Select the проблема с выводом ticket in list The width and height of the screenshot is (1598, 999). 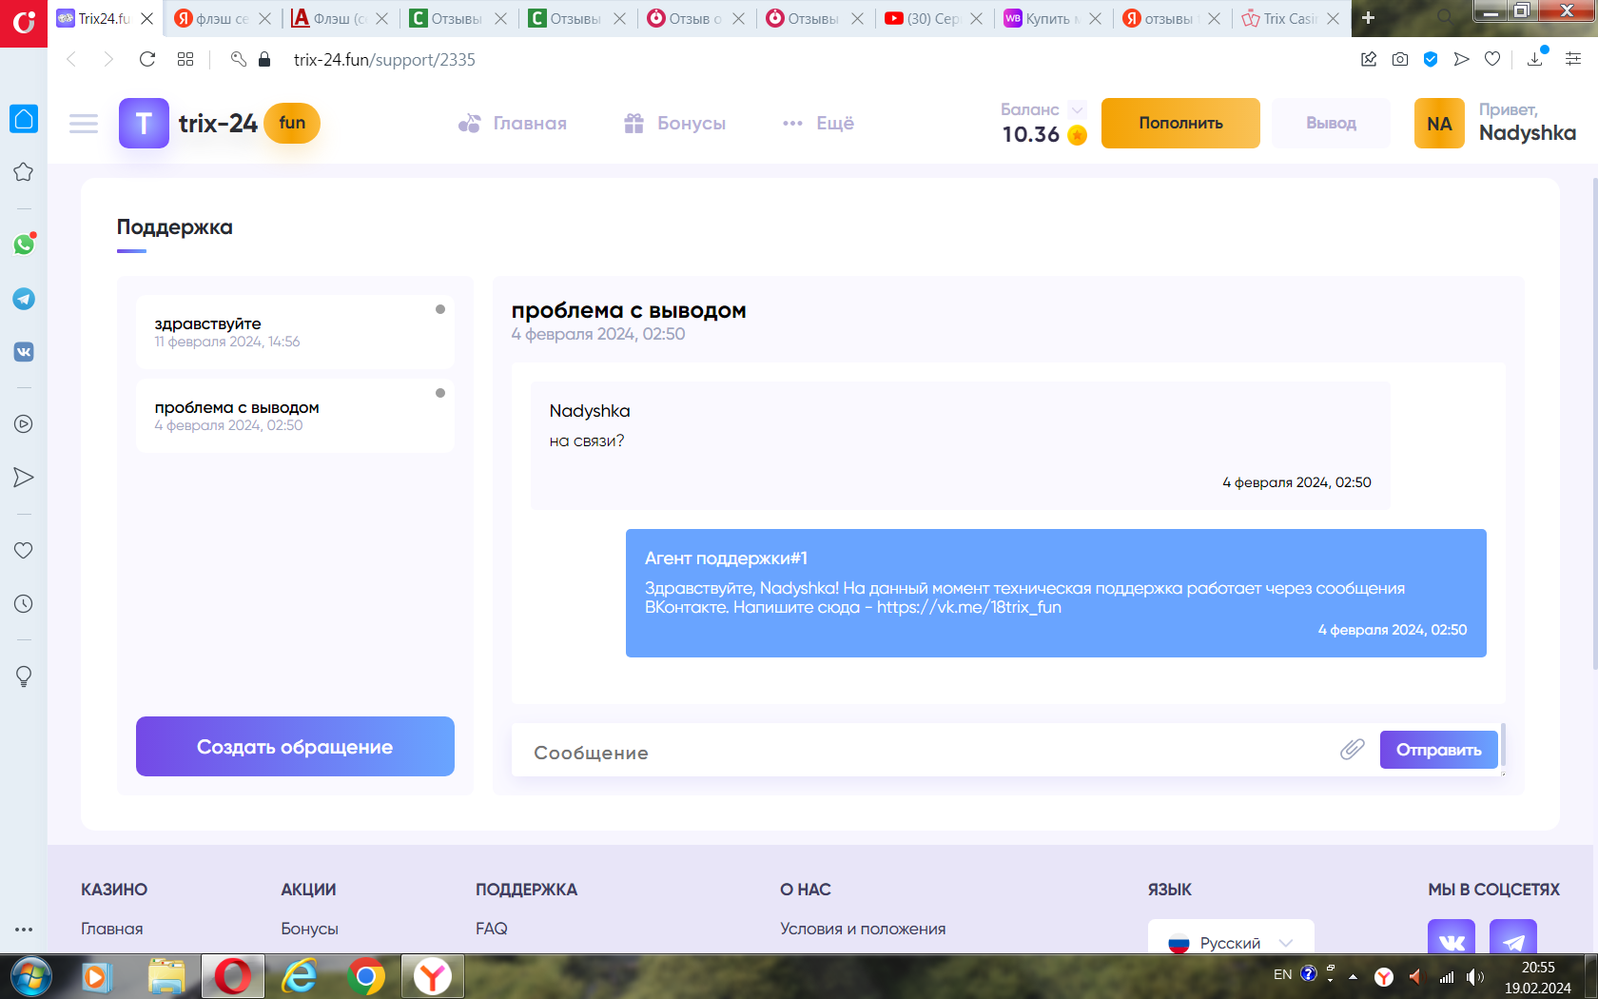[295, 416]
